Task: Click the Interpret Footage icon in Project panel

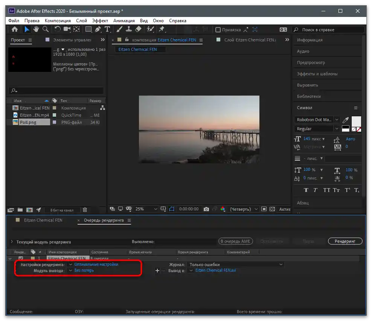Action: coord(11,210)
